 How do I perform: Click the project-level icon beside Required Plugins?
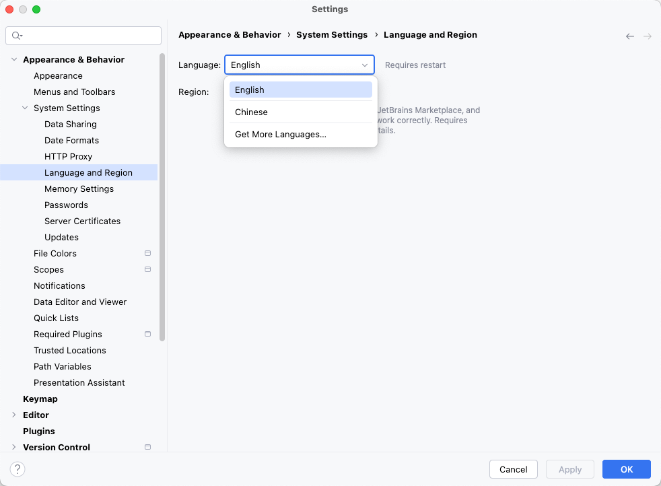(x=147, y=335)
